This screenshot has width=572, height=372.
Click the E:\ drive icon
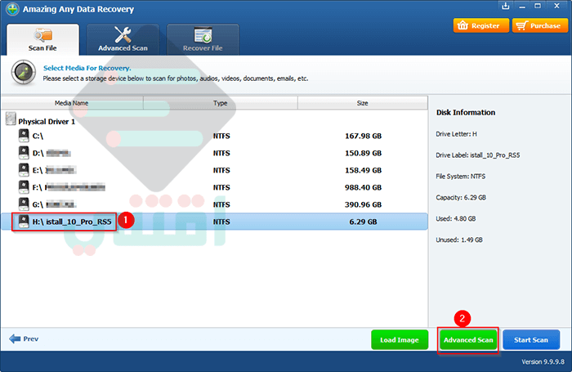(24, 170)
